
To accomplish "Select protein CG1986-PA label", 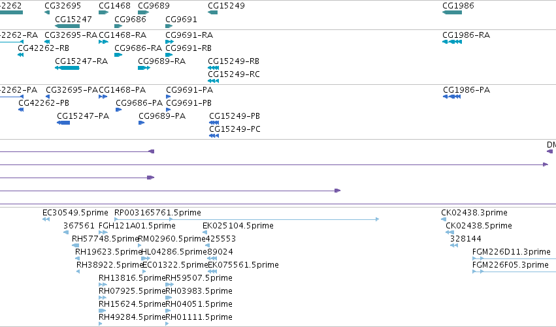I will point(466,90).
